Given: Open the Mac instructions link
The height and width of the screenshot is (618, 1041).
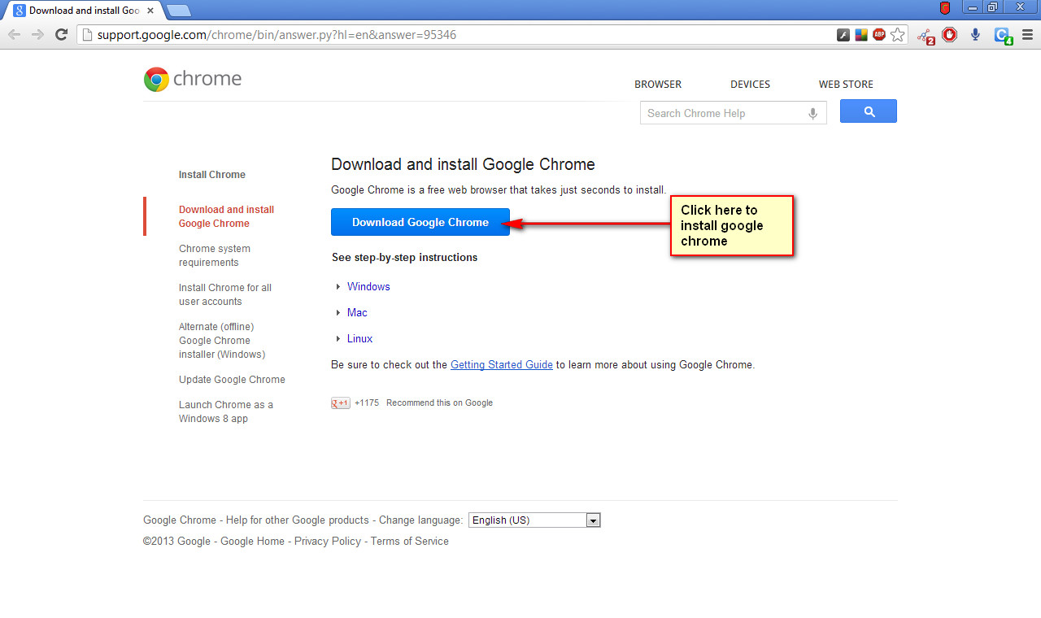Looking at the screenshot, I should 357,313.
